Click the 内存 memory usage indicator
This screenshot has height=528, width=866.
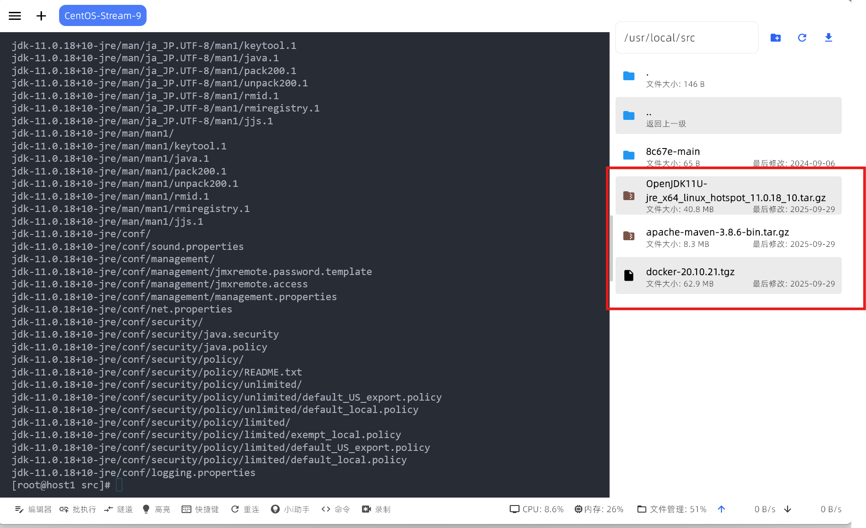599,509
